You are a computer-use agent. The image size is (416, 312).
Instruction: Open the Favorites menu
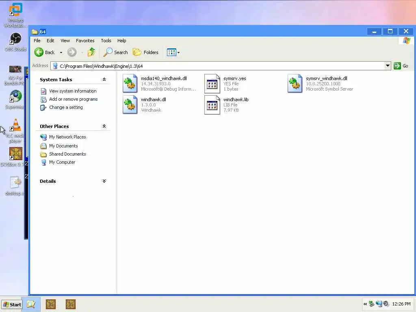pyautogui.click(x=85, y=41)
